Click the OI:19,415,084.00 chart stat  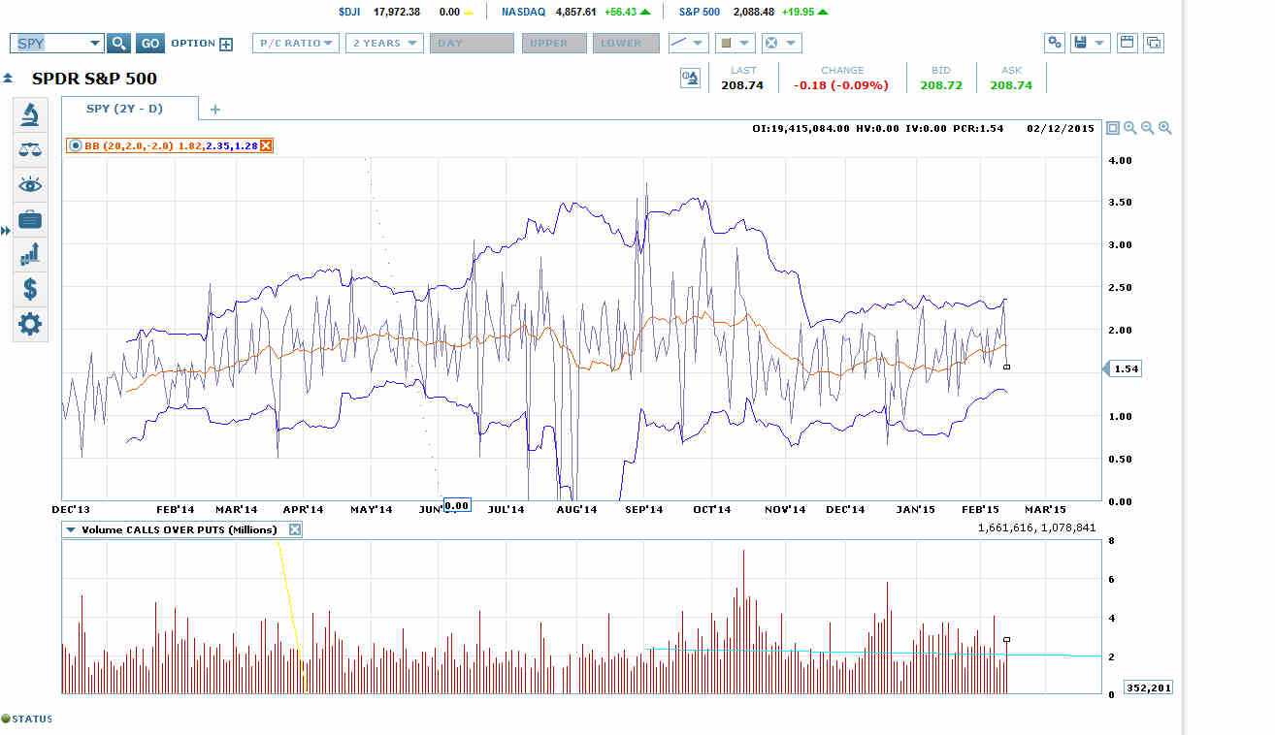[x=801, y=128]
